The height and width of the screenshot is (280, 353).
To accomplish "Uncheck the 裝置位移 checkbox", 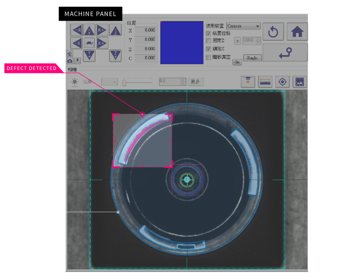I will [208, 33].
